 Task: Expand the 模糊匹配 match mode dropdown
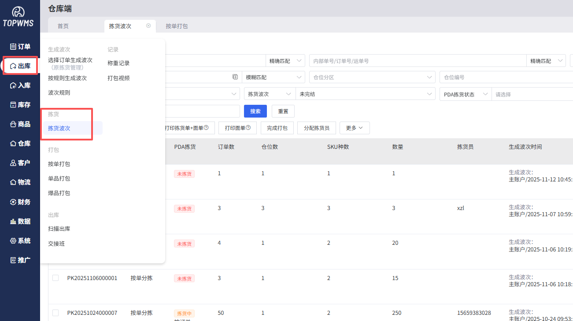273,76
